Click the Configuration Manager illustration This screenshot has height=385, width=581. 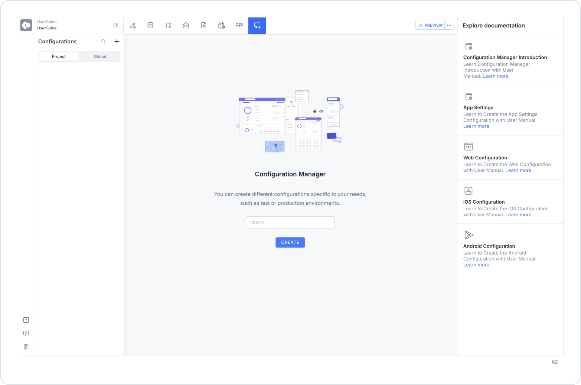click(290, 121)
